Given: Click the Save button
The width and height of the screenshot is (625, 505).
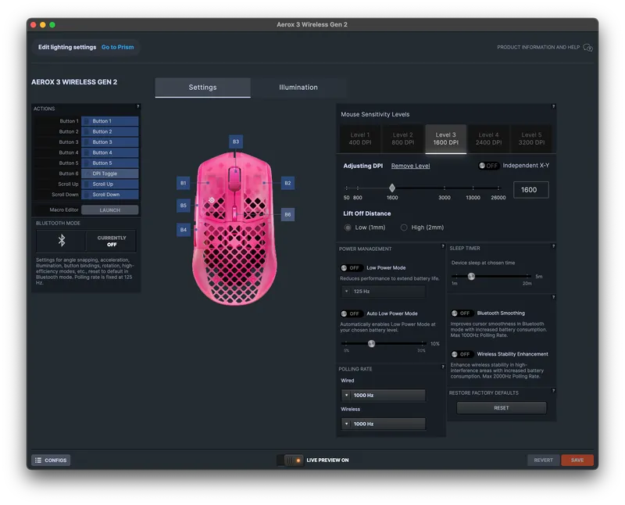Looking at the screenshot, I should point(577,460).
